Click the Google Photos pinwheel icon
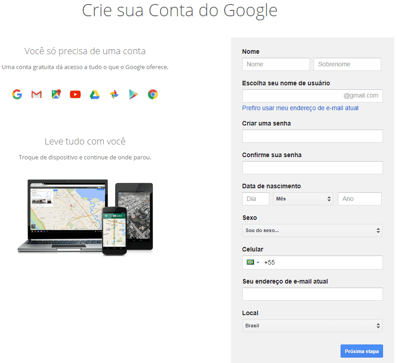Image resolution: width=397 pixels, height=363 pixels. 114,94
